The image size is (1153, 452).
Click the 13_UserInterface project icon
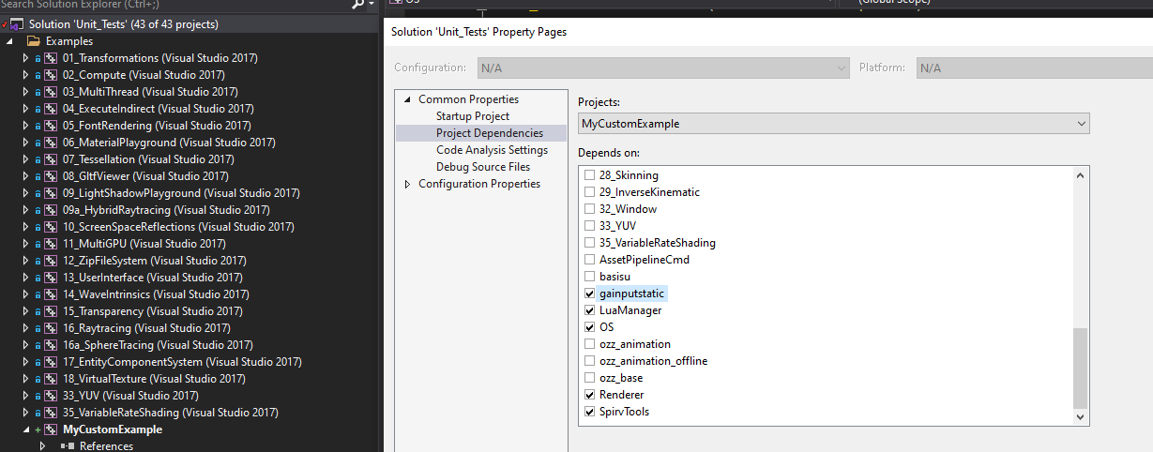pos(51,278)
